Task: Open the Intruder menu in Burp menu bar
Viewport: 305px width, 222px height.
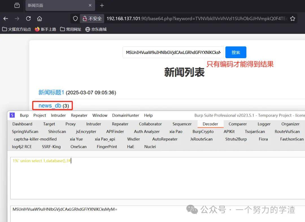Action: [58, 115]
